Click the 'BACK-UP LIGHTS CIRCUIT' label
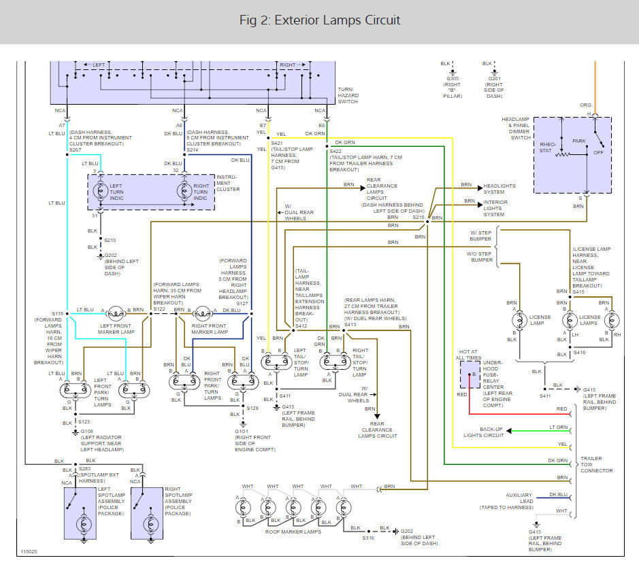639x573 pixels. (x=484, y=432)
